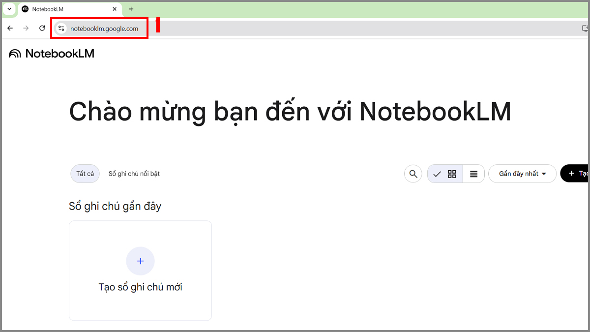The image size is (590, 332).
Task: Open a new browser tab
Action: click(131, 9)
